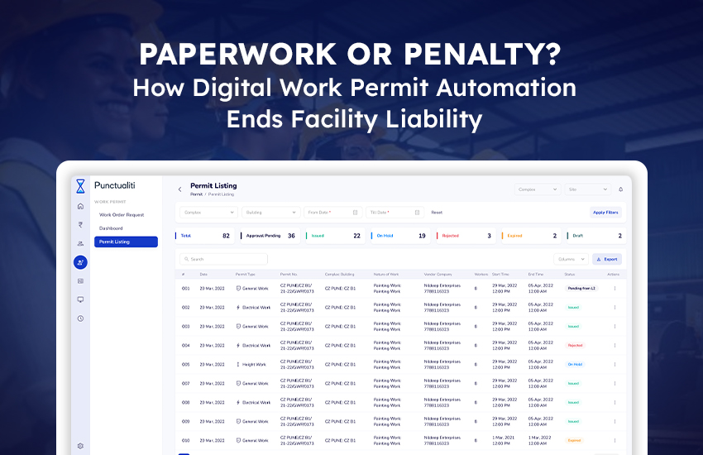The image size is (703, 455).
Task: Click the Pending from L2 status badge
Action: (581, 288)
